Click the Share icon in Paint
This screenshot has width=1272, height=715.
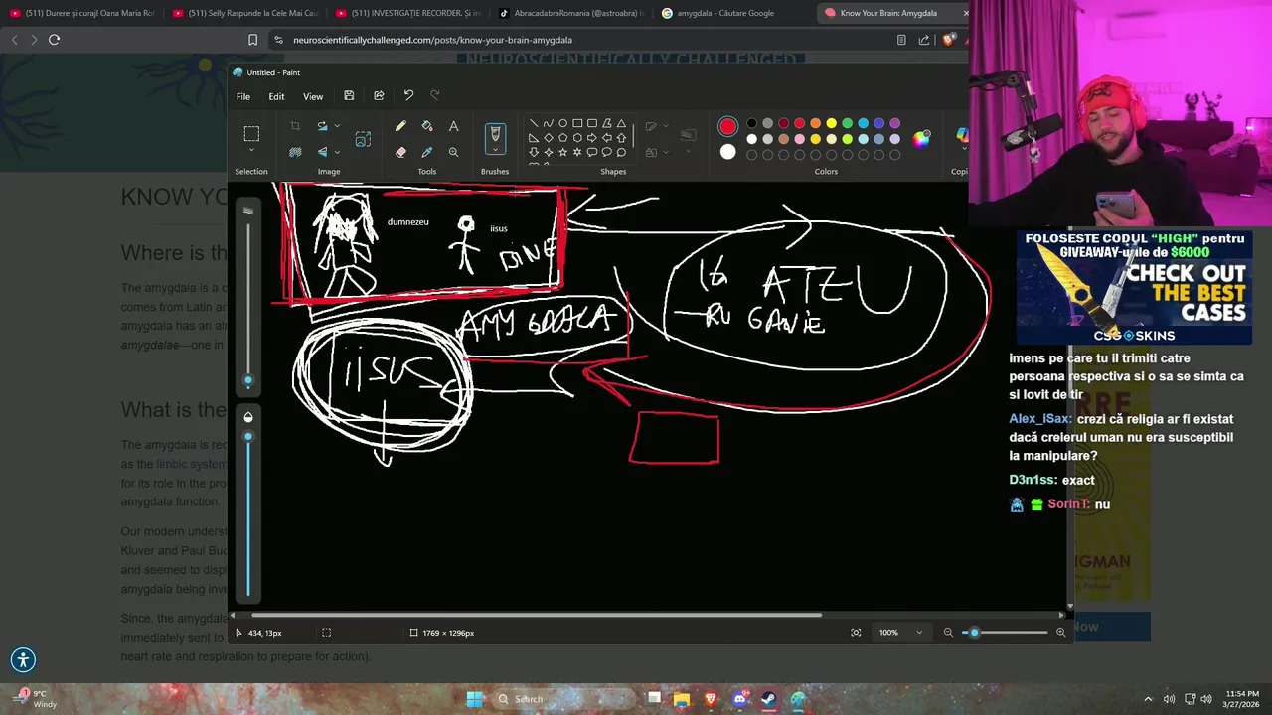(379, 95)
